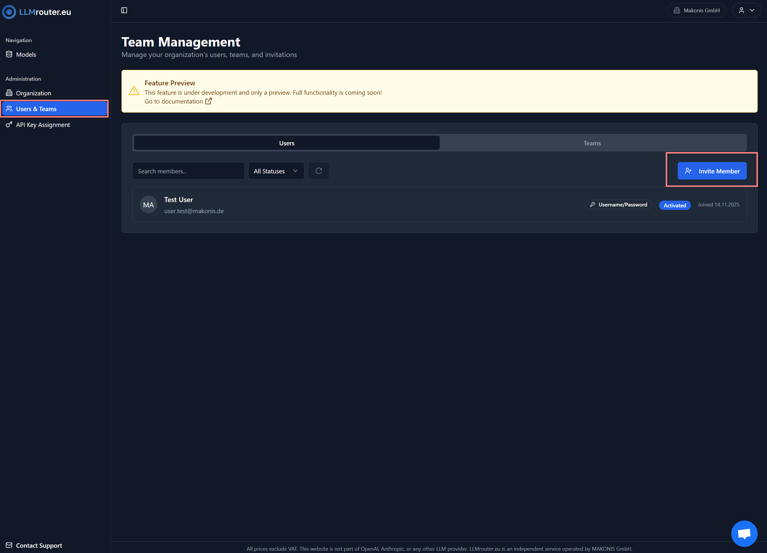Expand the account menu chevron top right
The image size is (767, 553).
point(752,10)
